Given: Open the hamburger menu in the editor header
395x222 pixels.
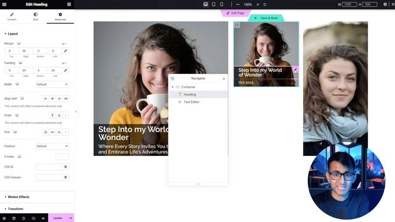Looking at the screenshot, I should point(4,4).
